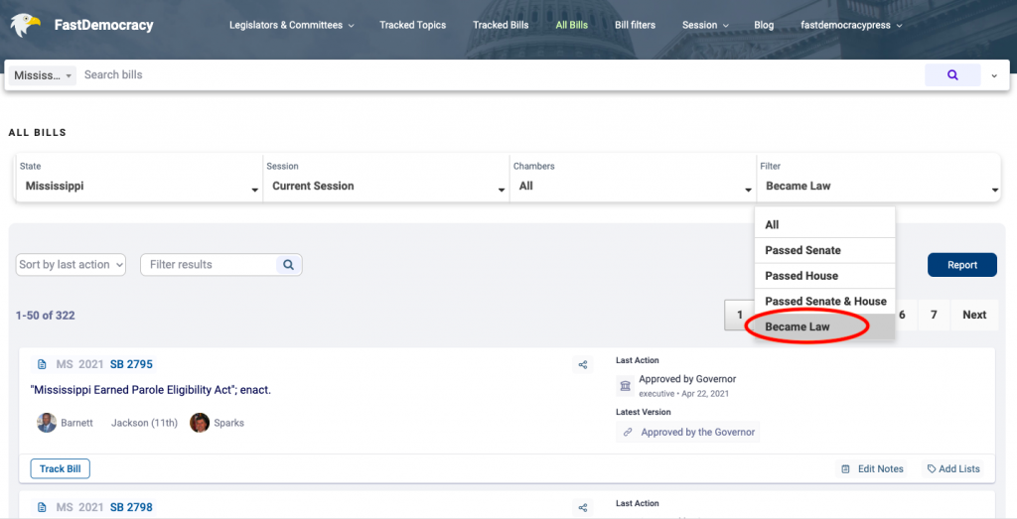Click the blue Report button
Viewport: 1017px width, 519px height.
961,265
